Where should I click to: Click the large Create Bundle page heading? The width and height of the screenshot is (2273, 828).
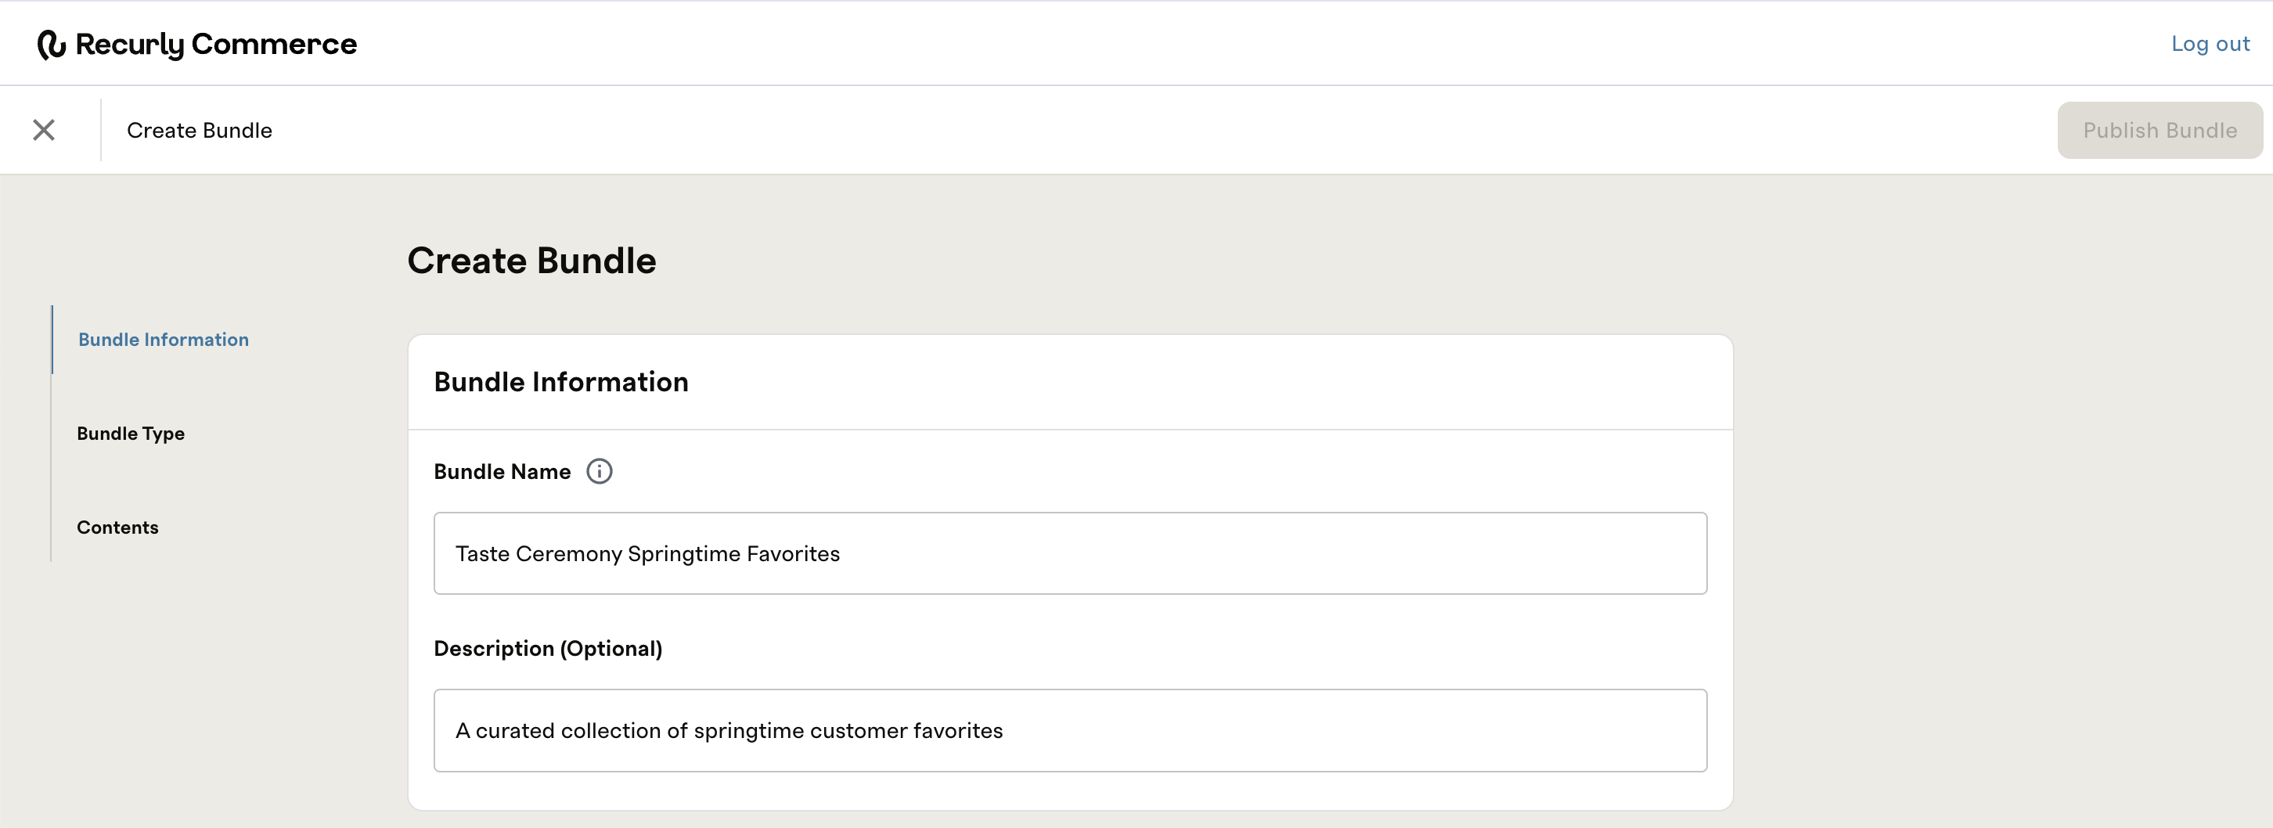531,261
